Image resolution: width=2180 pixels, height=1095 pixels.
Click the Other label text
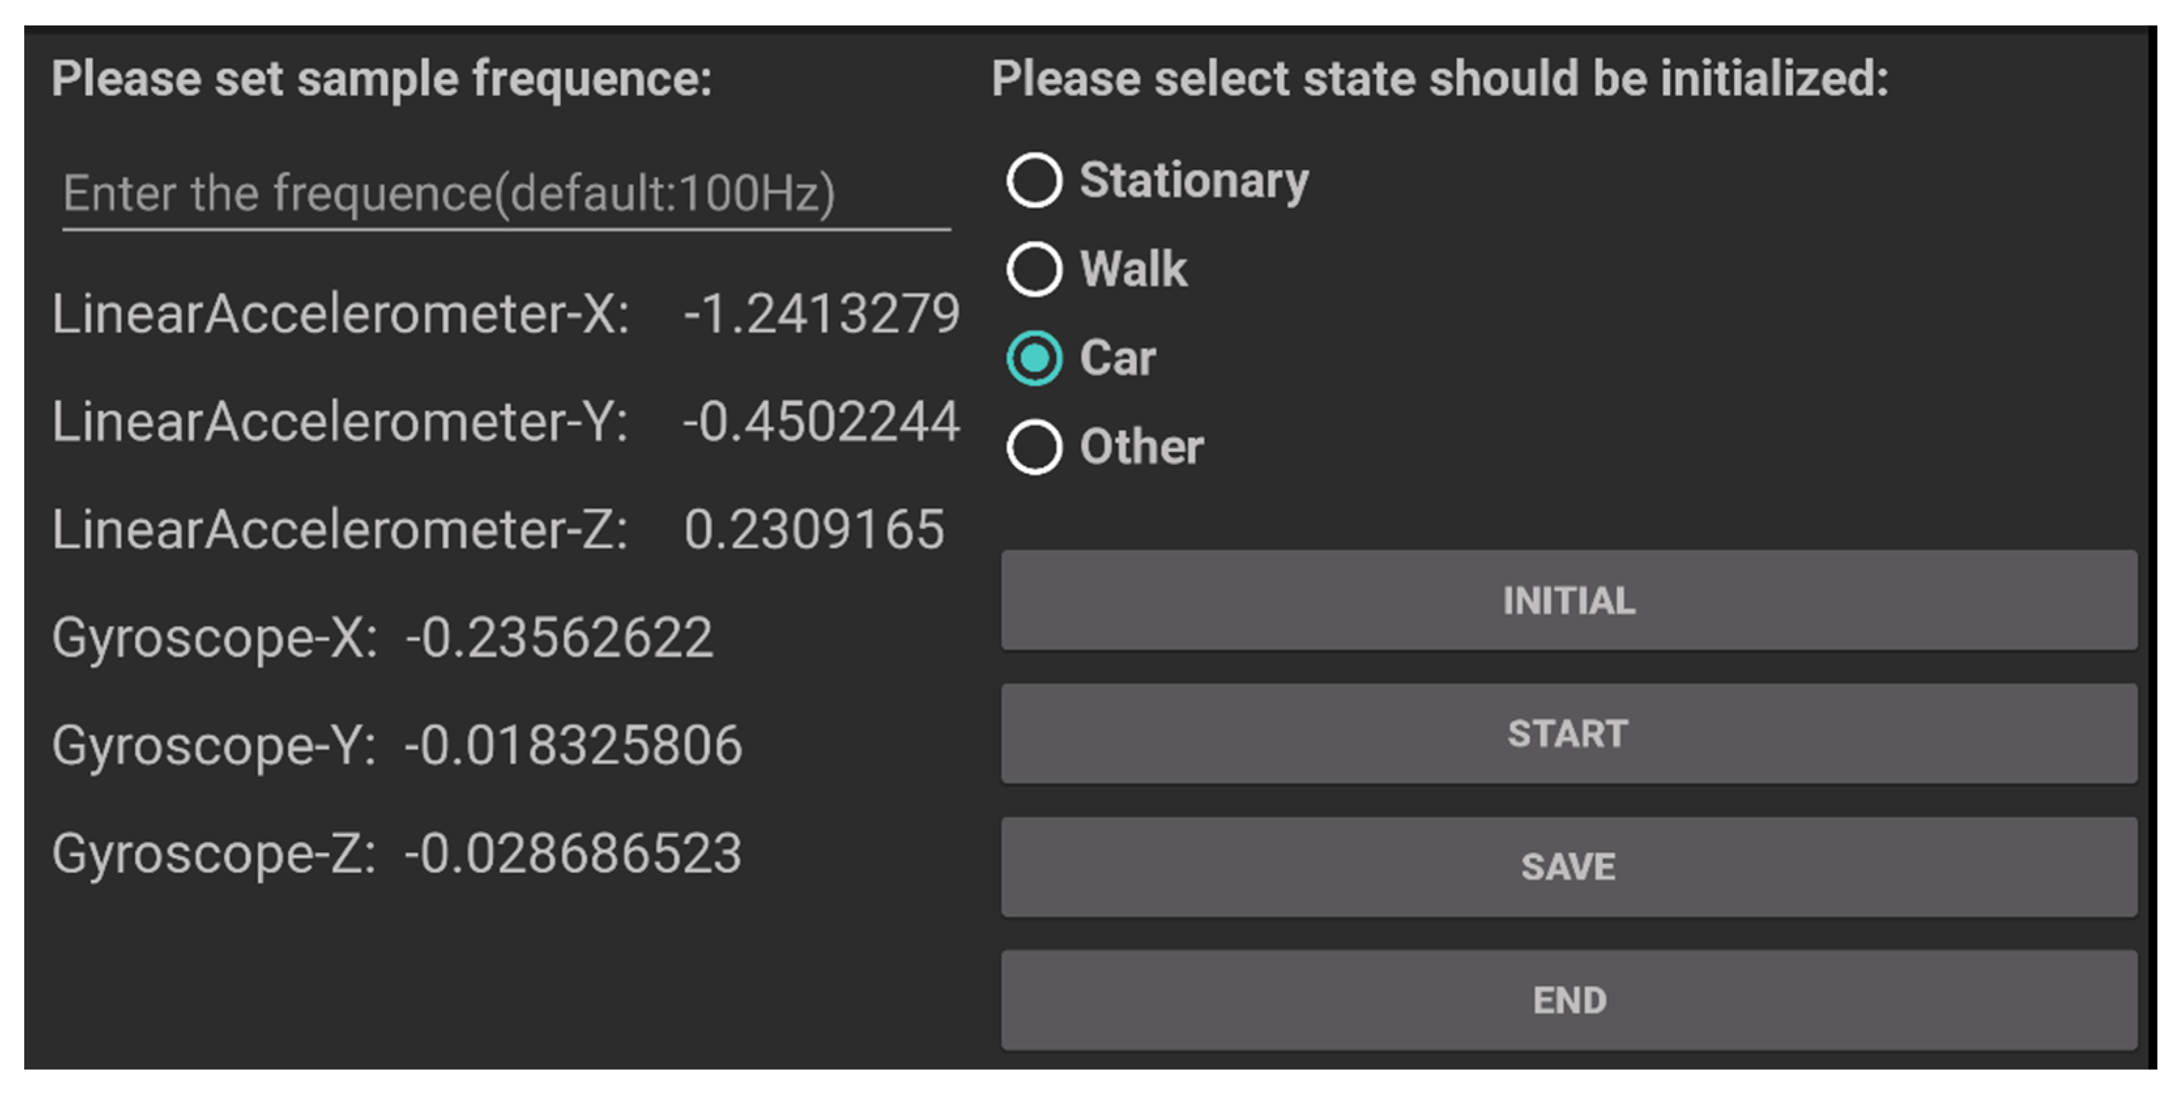click(1141, 447)
